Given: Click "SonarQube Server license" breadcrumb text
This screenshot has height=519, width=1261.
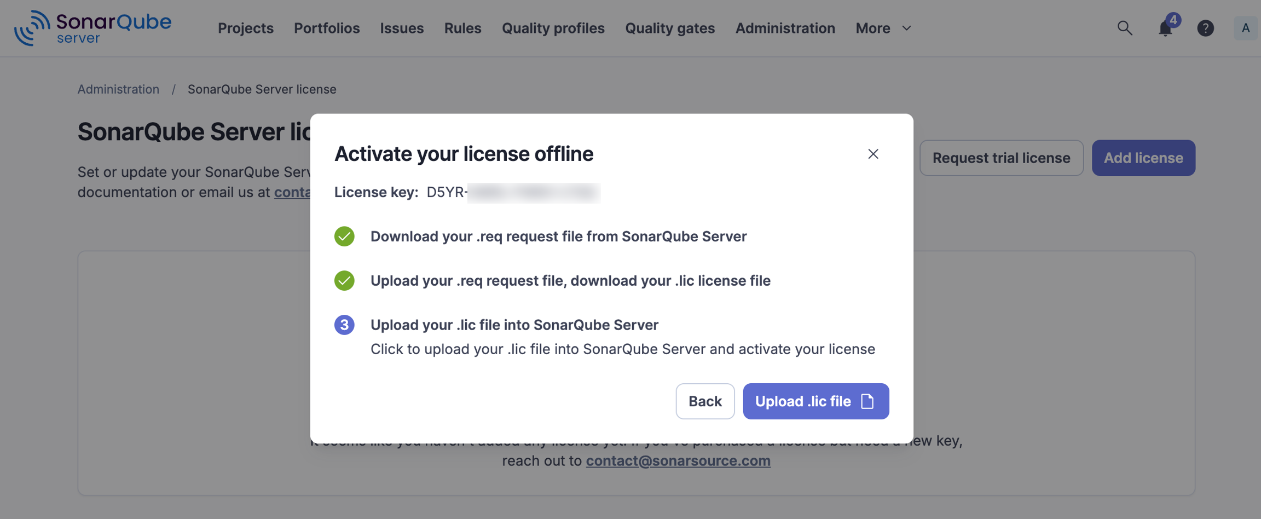Looking at the screenshot, I should pyautogui.click(x=262, y=89).
